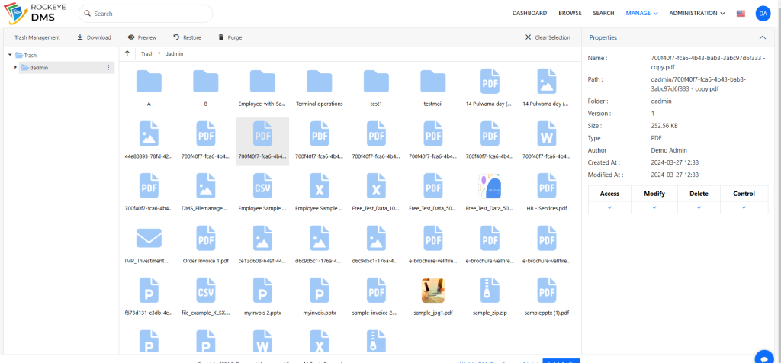The height and width of the screenshot is (363, 781).
Task: Expand the ADMINISTRATION dropdown menu
Action: point(697,14)
